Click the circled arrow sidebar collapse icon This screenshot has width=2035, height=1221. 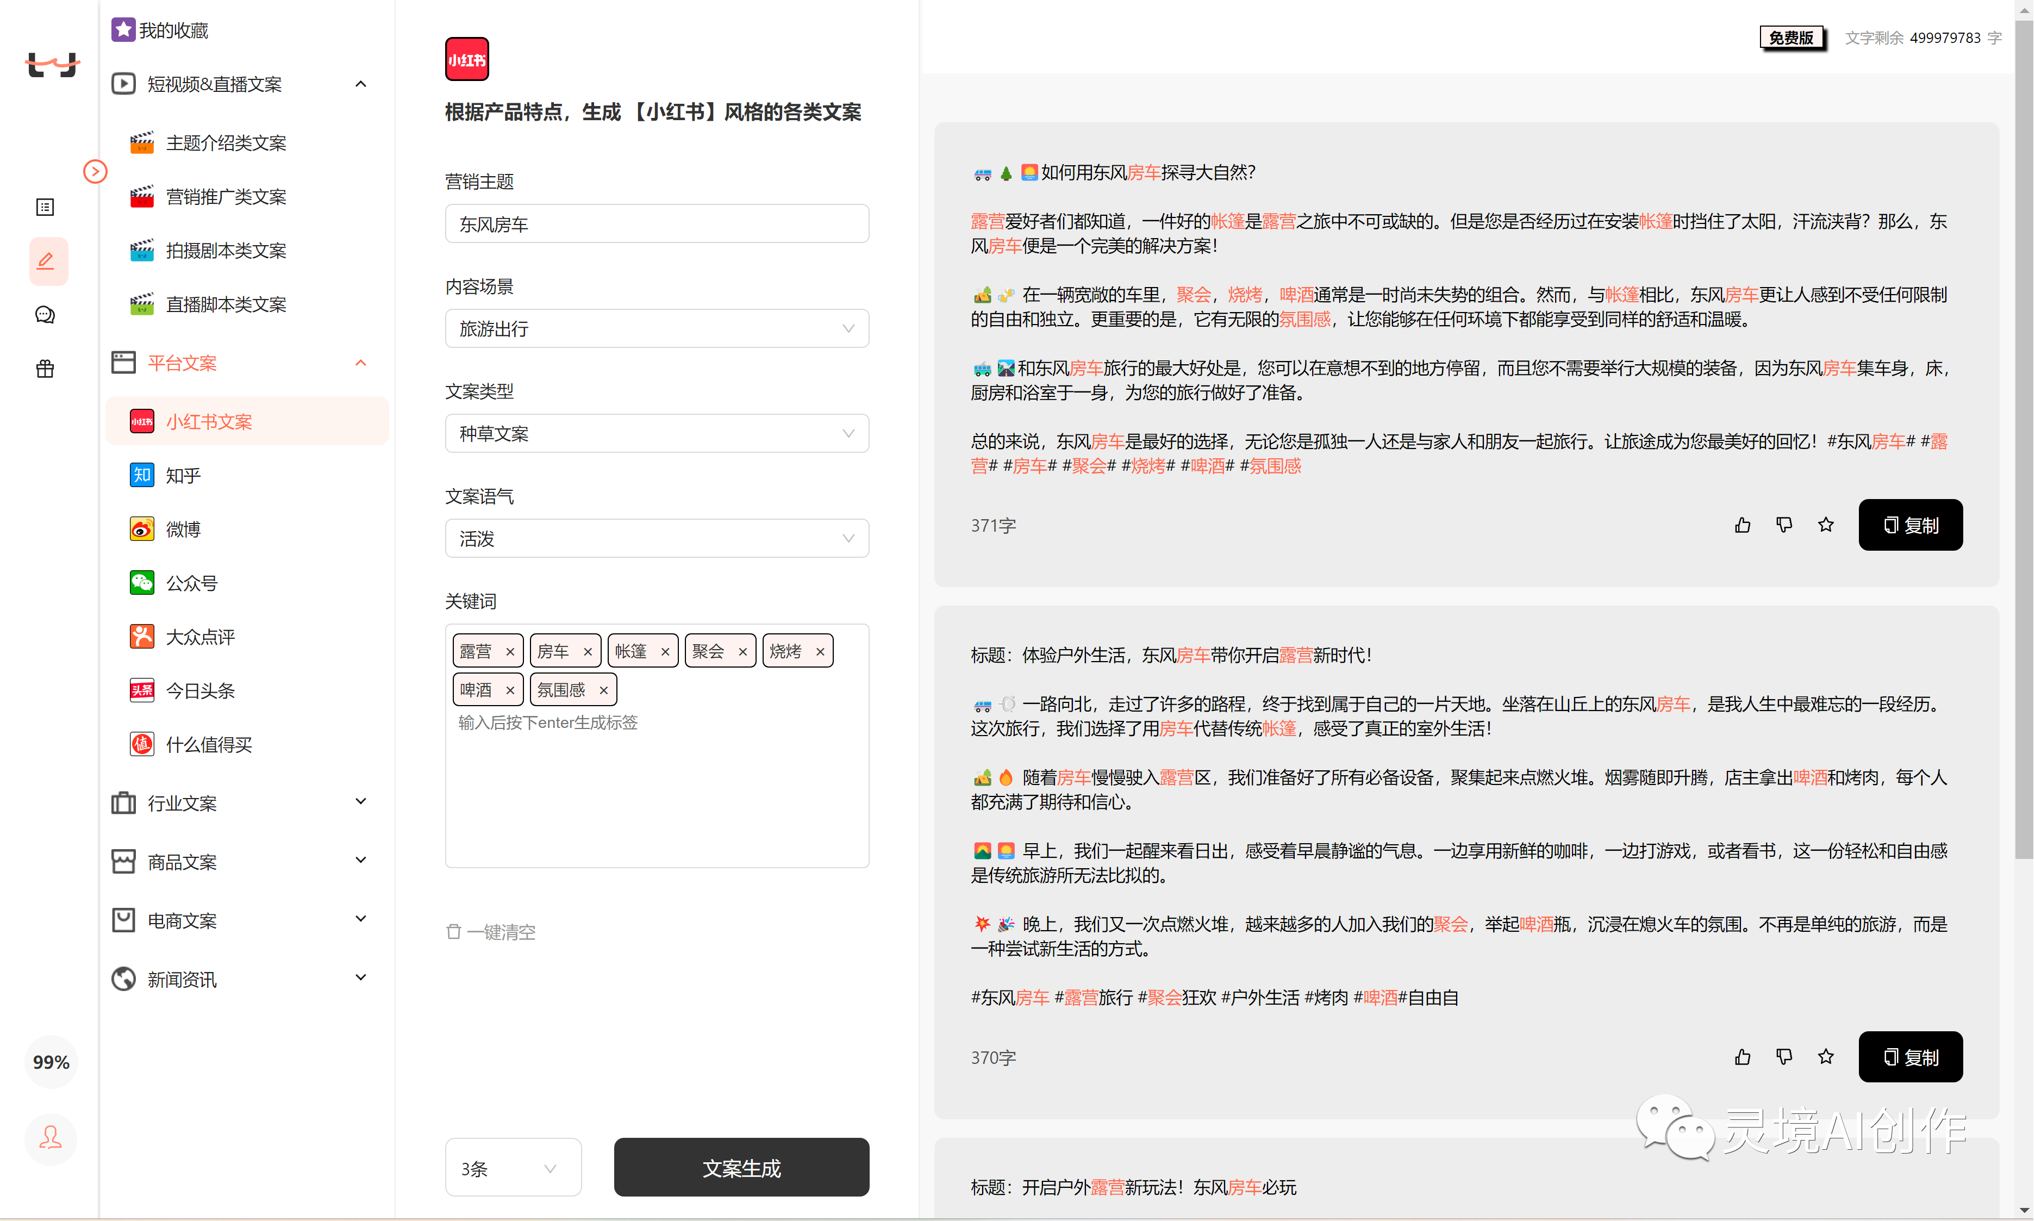tap(96, 171)
